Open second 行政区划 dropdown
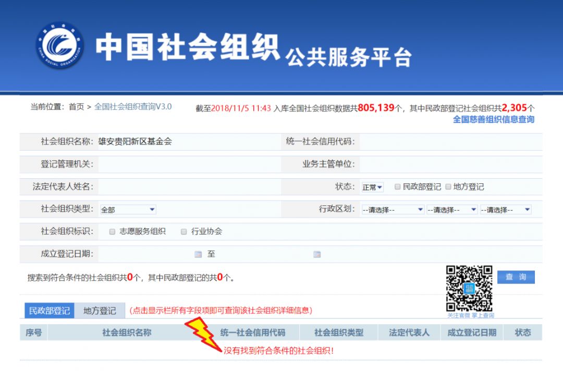Image resolution: width=563 pixels, height=371 pixels. (451, 209)
